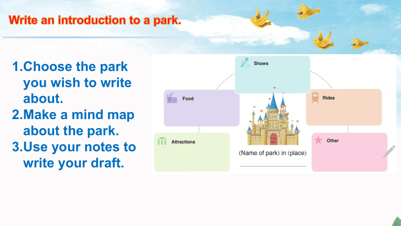Click the step "1.Choose the park you wish to write about."
The height and width of the screenshot is (226, 401).
(72, 83)
